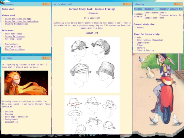The height and width of the screenshot is (138, 184).
Task: Minimize the planning window
Action: tap(175, 4)
